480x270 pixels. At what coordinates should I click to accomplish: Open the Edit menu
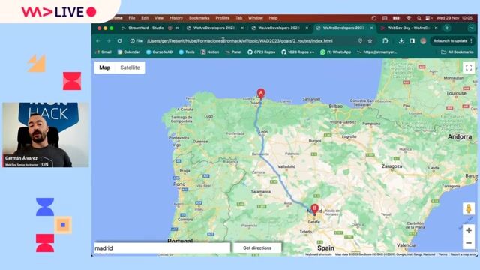145,18
